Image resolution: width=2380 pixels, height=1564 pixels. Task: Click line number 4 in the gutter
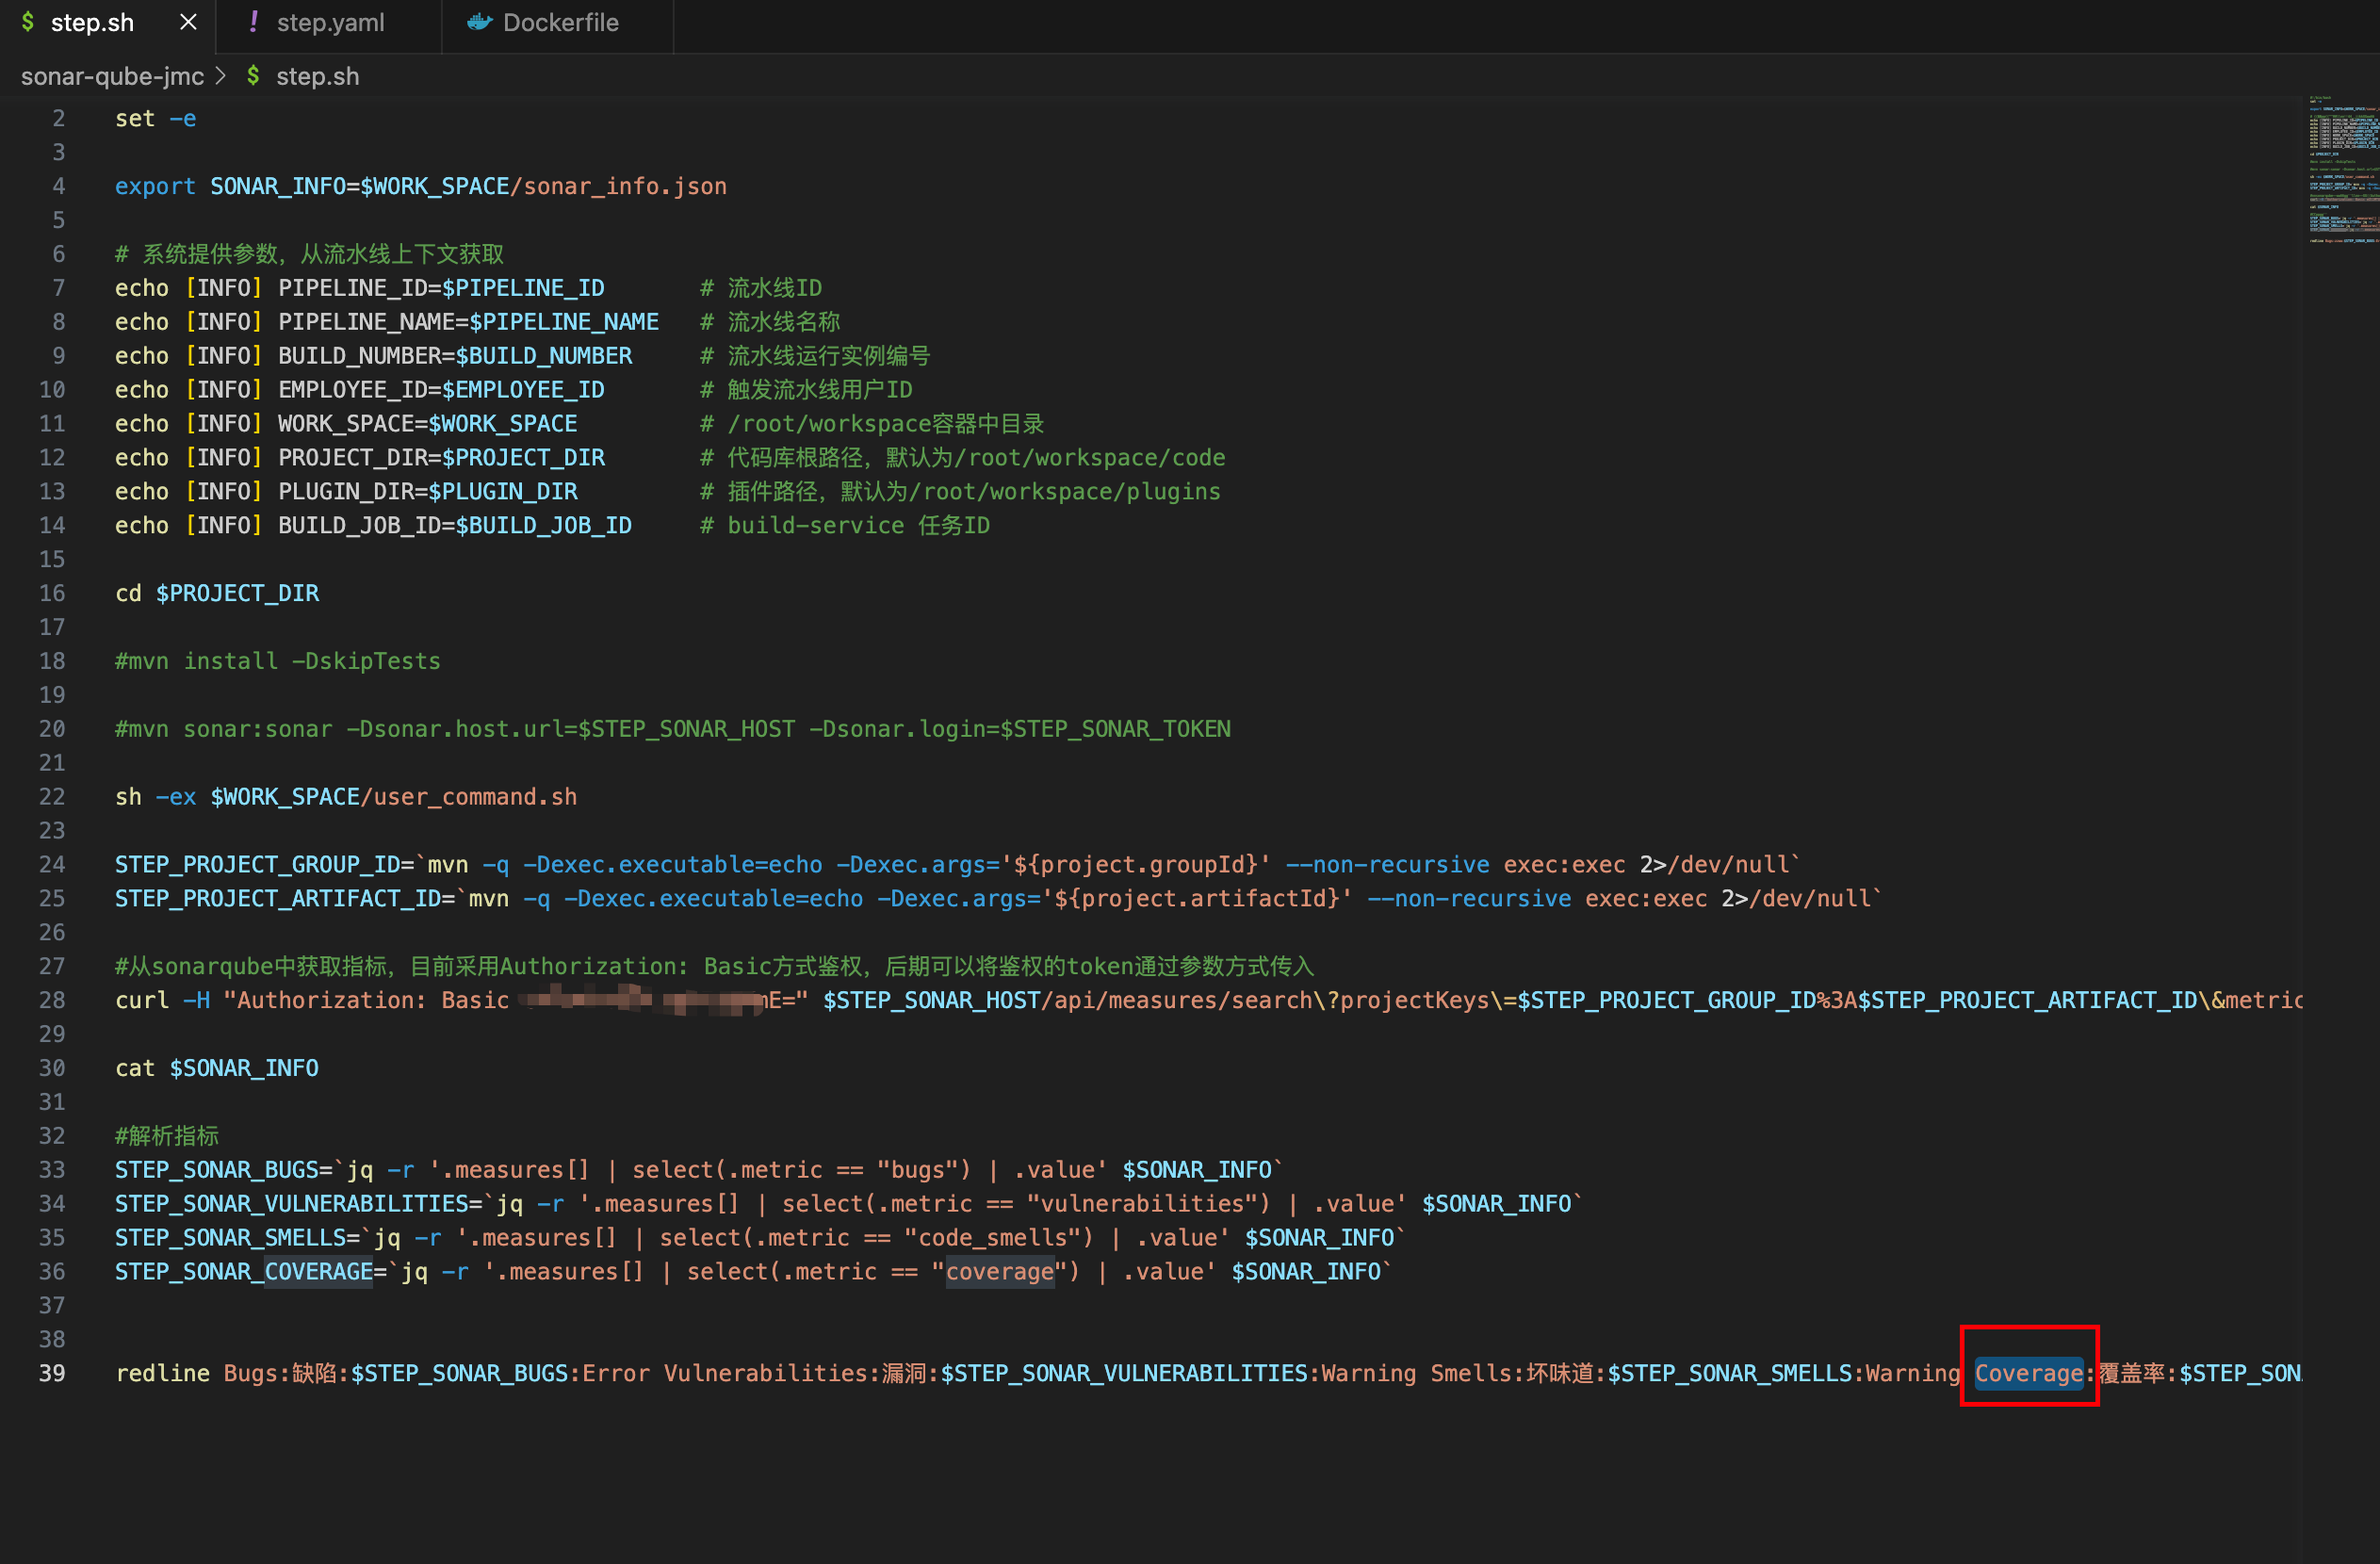(x=59, y=186)
